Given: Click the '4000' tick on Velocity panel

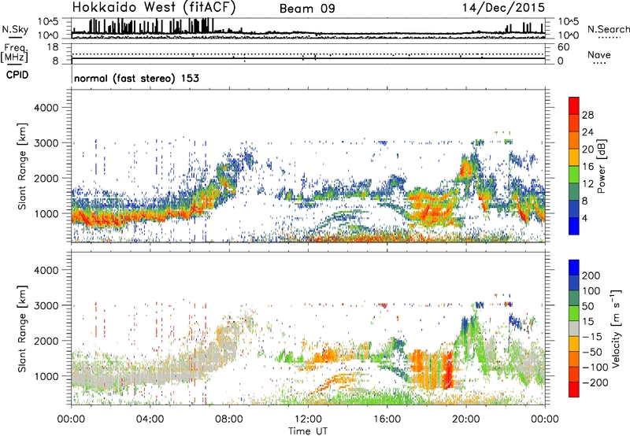Looking at the screenshot, I should point(46,270).
